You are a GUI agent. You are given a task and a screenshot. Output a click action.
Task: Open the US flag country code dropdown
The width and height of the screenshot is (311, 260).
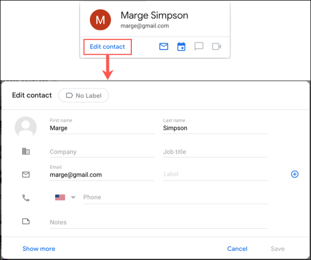pos(65,197)
